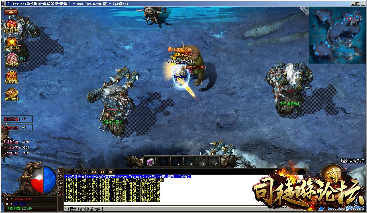Click the chat input line showing 护体神盾消失

tap(185, 209)
